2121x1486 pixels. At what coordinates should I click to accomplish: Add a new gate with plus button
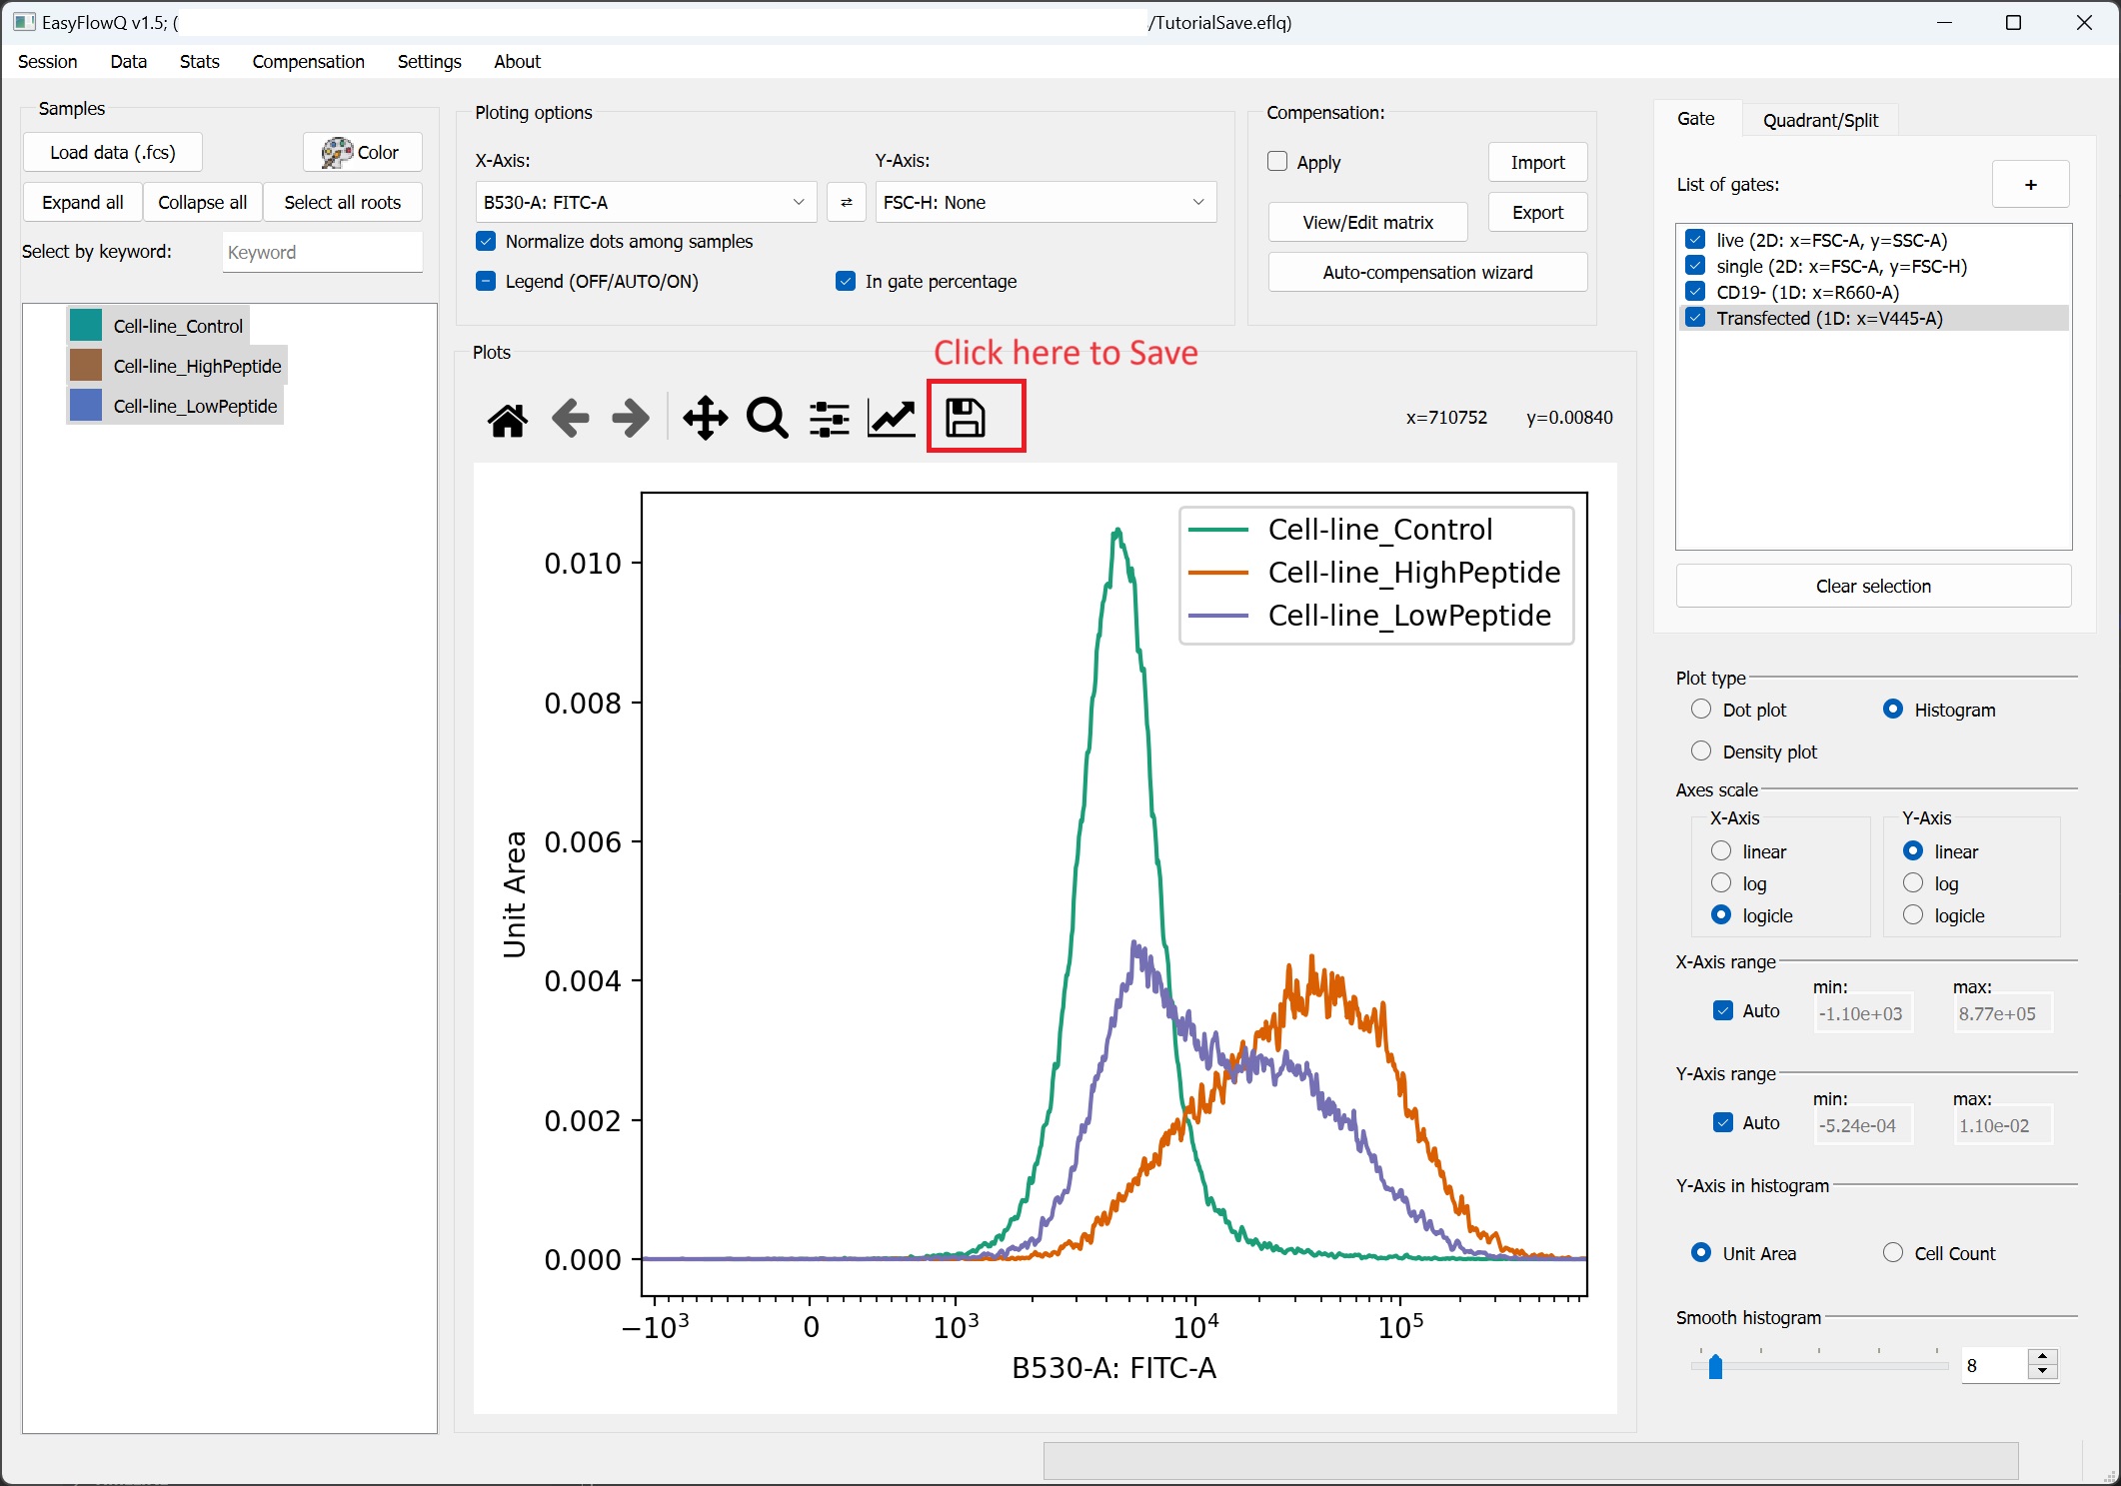coord(2030,185)
